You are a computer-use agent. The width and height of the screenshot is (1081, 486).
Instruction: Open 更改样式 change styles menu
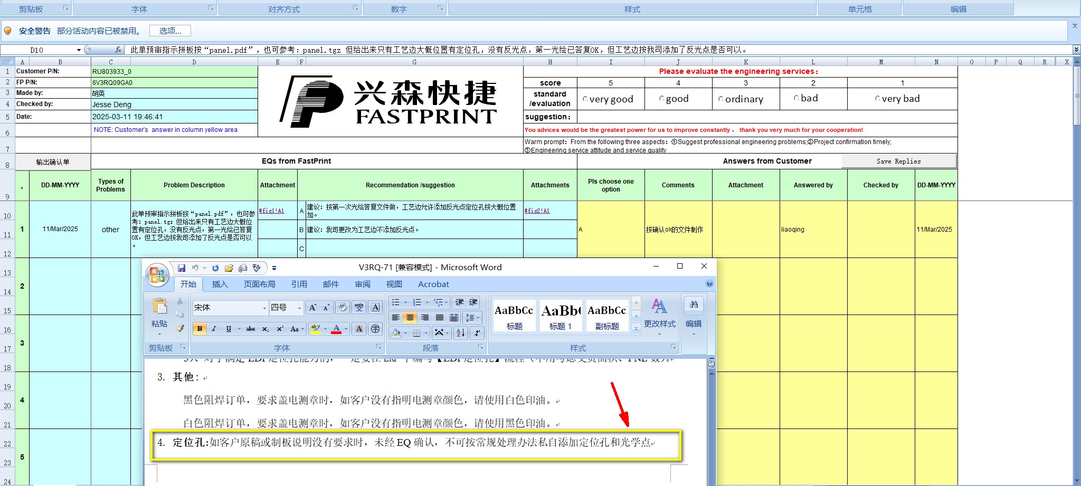(x=659, y=317)
